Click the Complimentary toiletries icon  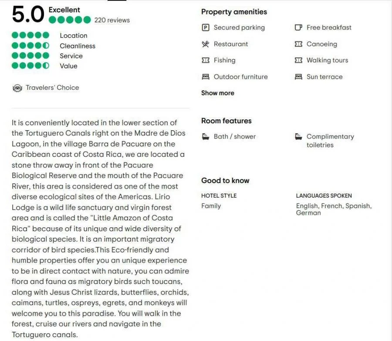click(298, 136)
